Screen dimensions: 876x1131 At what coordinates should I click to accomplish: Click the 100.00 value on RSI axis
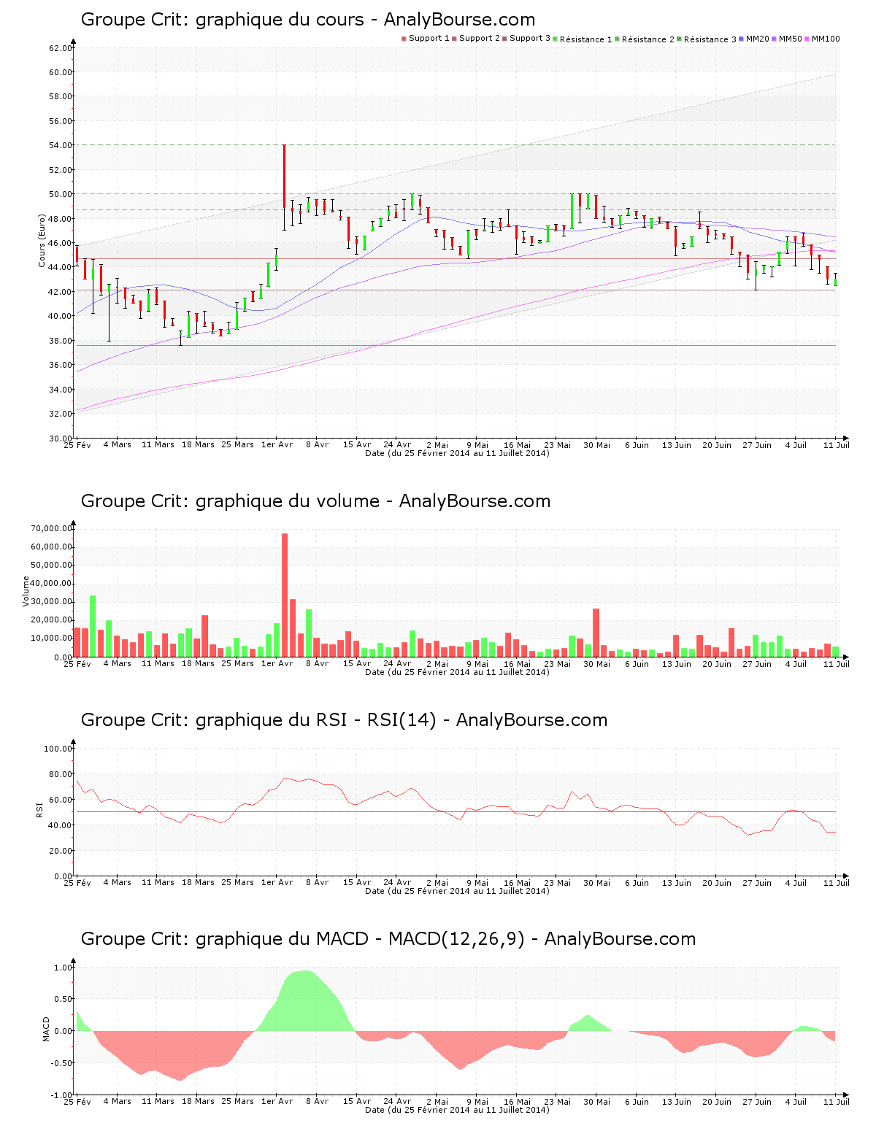[58, 749]
